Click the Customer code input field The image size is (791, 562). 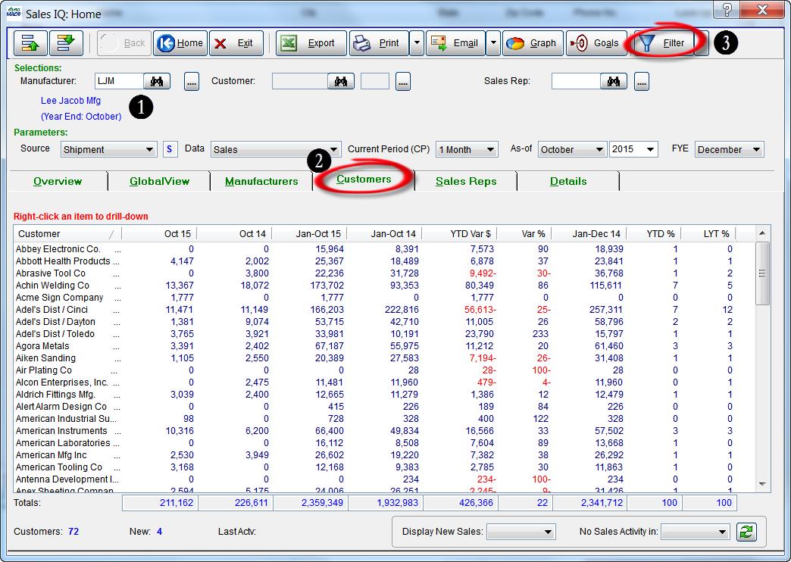pos(299,81)
